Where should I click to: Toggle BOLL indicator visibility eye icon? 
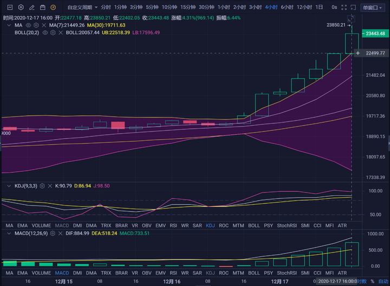pyautogui.click(x=45, y=32)
